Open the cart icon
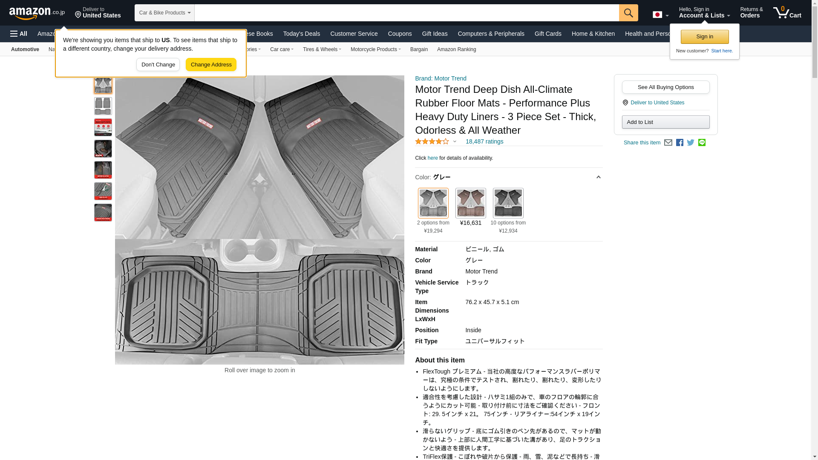This screenshot has height=460, width=818. click(x=787, y=13)
